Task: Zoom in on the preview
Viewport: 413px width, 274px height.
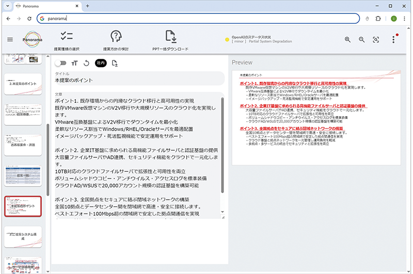Action: click(x=347, y=40)
